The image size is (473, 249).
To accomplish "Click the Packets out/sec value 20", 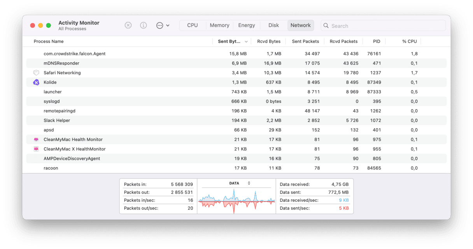I will pyautogui.click(x=190, y=208).
